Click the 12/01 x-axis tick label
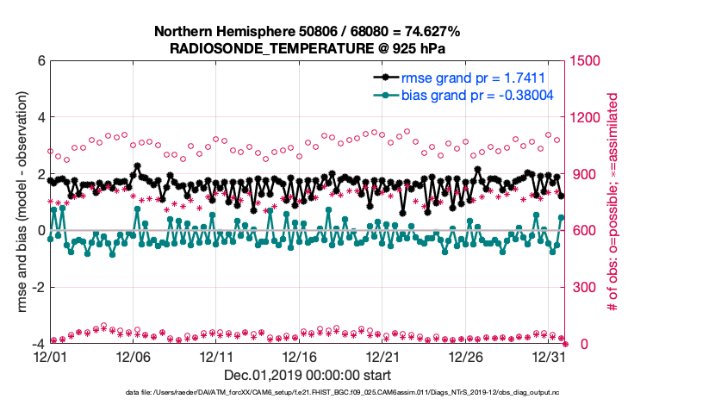Screen dimensions: 715x405 click(50, 356)
